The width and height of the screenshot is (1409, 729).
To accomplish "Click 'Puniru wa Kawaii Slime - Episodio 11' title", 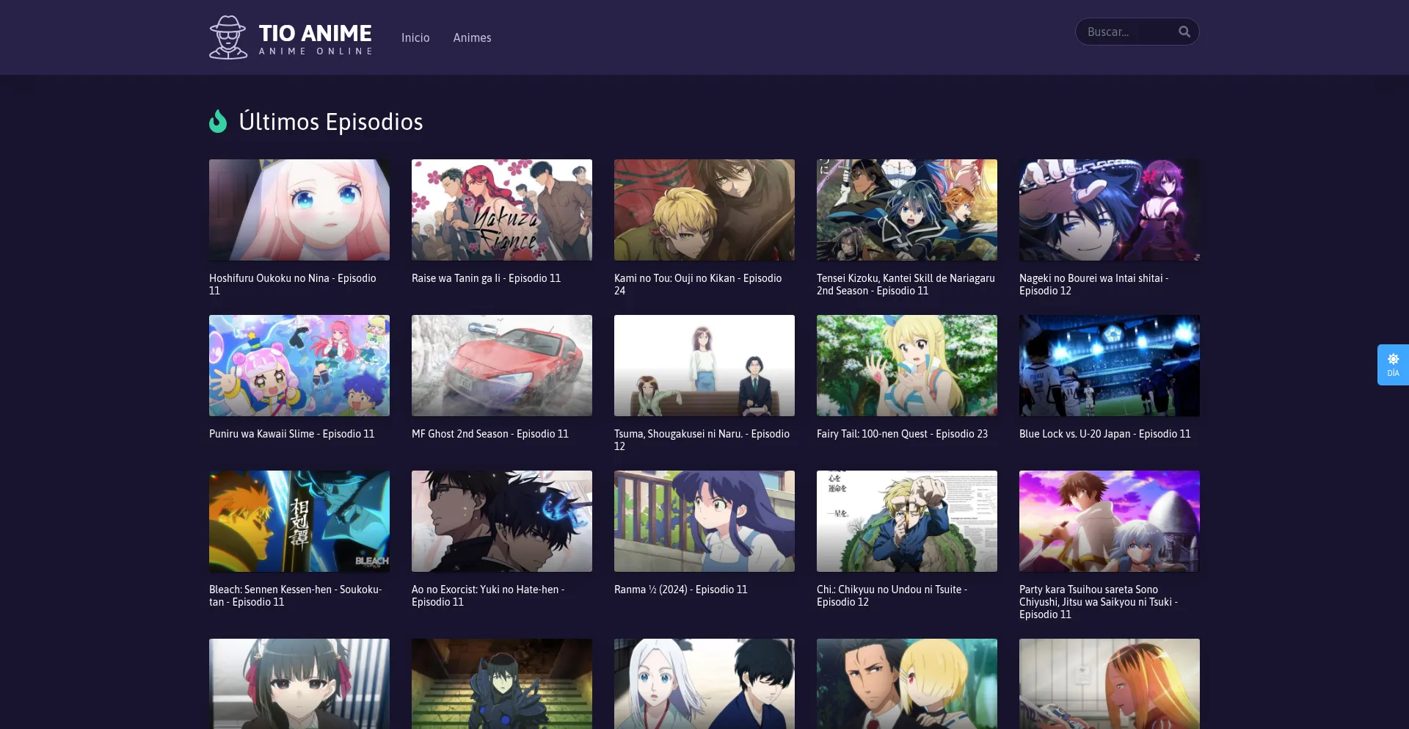I will pos(292,434).
